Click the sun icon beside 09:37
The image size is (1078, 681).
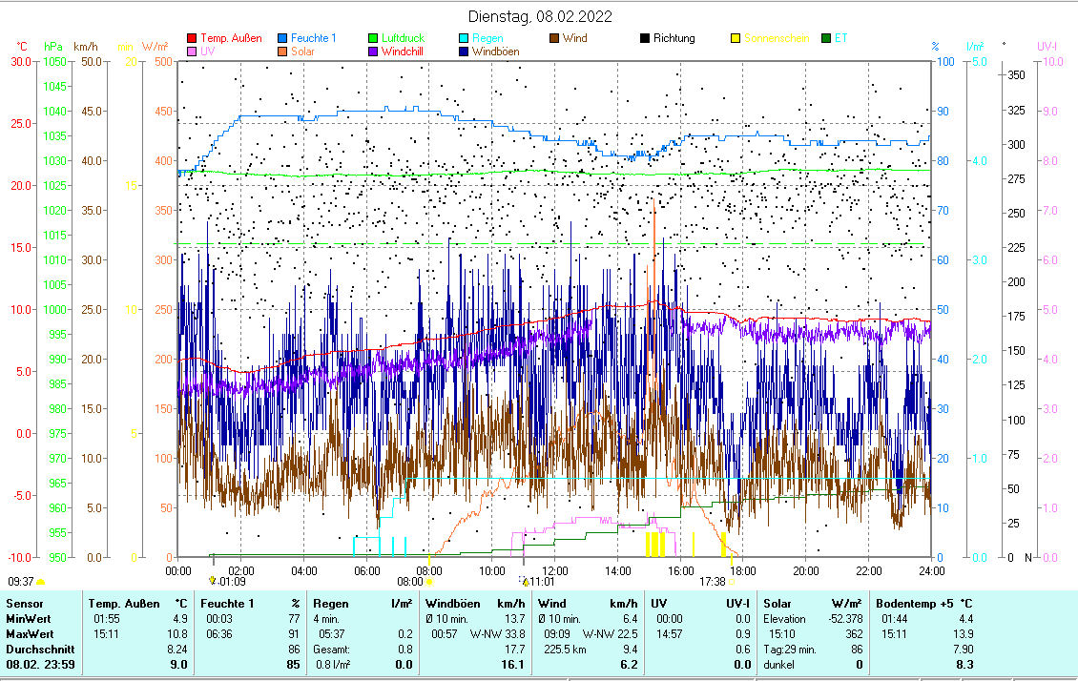[x=41, y=581]
